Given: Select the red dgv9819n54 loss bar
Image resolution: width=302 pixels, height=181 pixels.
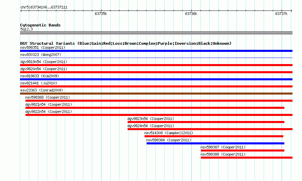Looking at the screenshot, I should tap(156, 65).
